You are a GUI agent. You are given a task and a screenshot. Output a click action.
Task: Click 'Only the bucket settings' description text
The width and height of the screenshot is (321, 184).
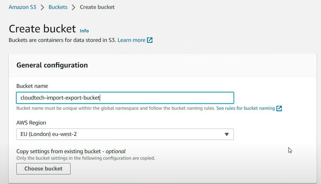(x=86, y=158)
